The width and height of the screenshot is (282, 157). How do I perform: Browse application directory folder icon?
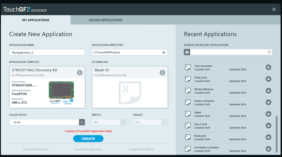pyautogui.click(x=164, y=53)
